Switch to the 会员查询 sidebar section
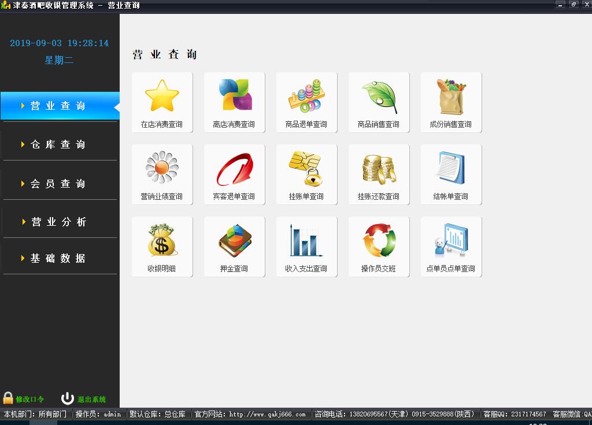The image size is (592, 425). [58, 184]
